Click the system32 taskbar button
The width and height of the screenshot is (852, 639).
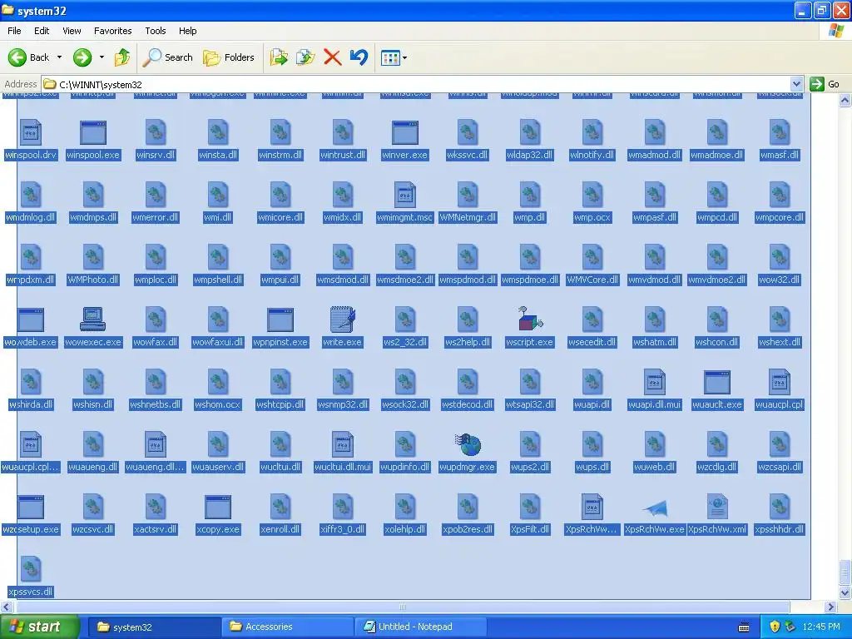[x=154, y=627]
